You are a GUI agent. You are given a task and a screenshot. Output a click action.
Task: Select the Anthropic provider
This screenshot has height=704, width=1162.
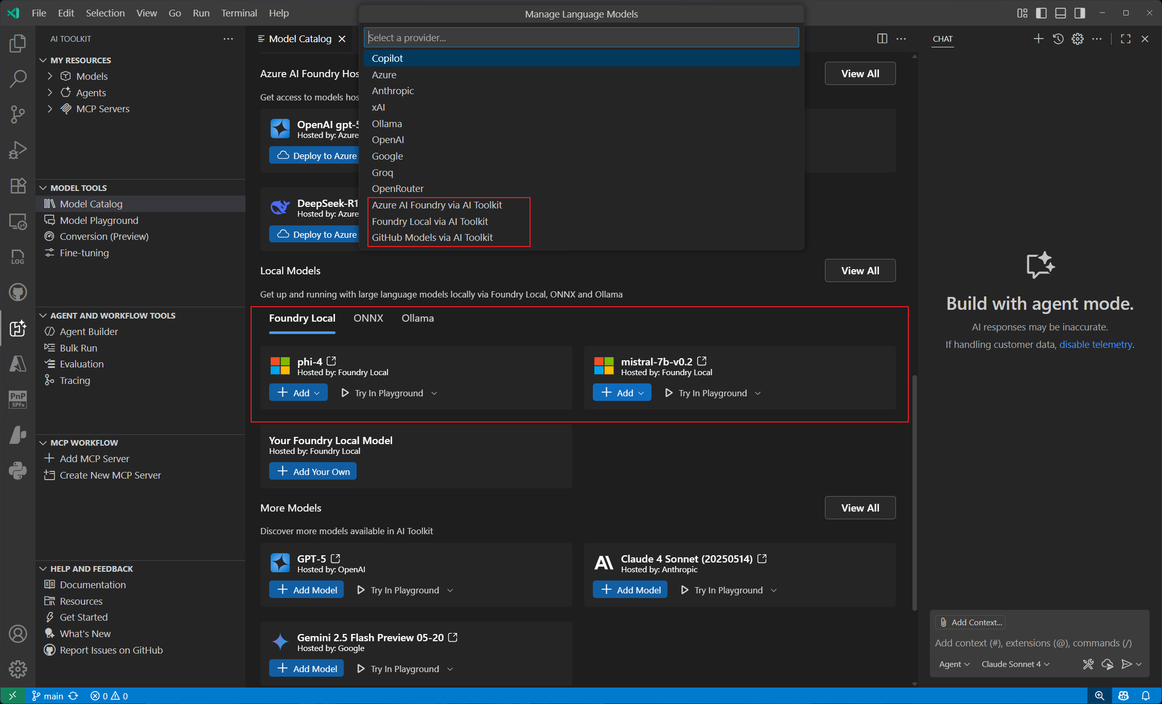(582, 91)
